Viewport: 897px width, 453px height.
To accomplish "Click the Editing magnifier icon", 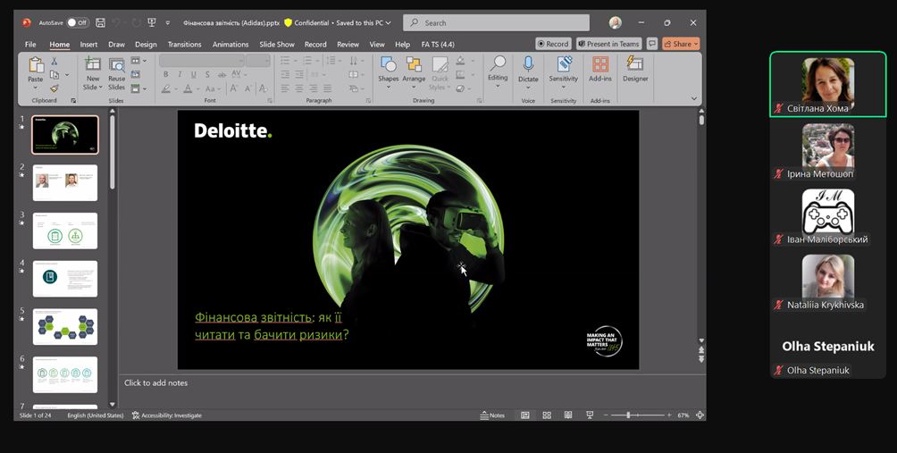I will click(498, 63).
